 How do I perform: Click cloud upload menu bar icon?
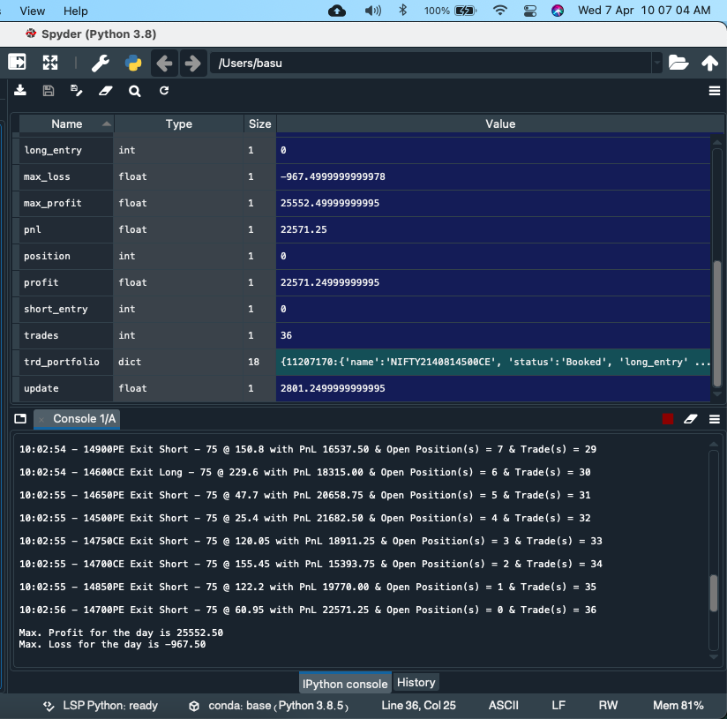(x=337, y=11)
